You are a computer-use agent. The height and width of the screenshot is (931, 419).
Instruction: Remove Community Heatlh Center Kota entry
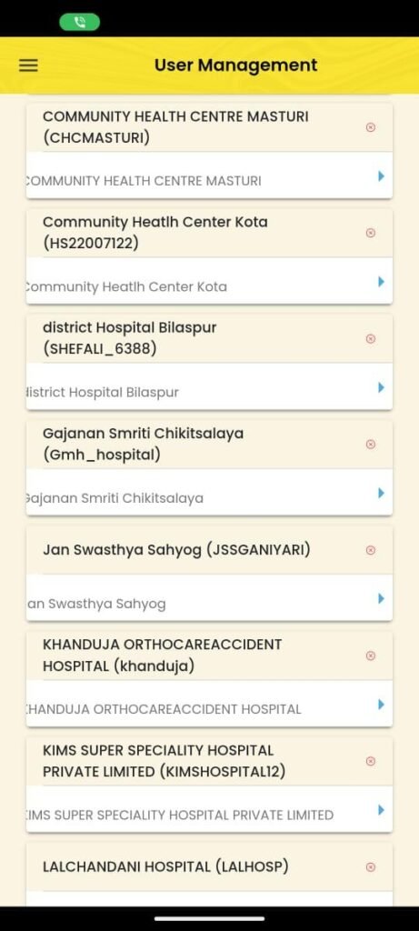coord(370,233)
